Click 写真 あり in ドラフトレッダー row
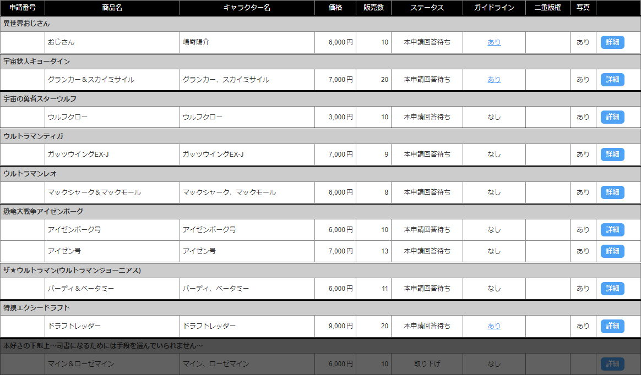 click(x=583, y=326)
